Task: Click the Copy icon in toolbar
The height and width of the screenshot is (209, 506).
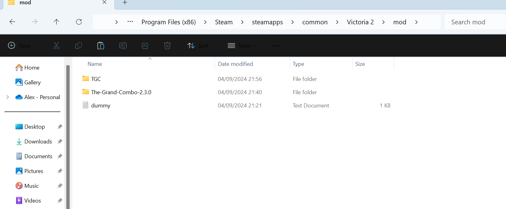Action: [79, 46]
